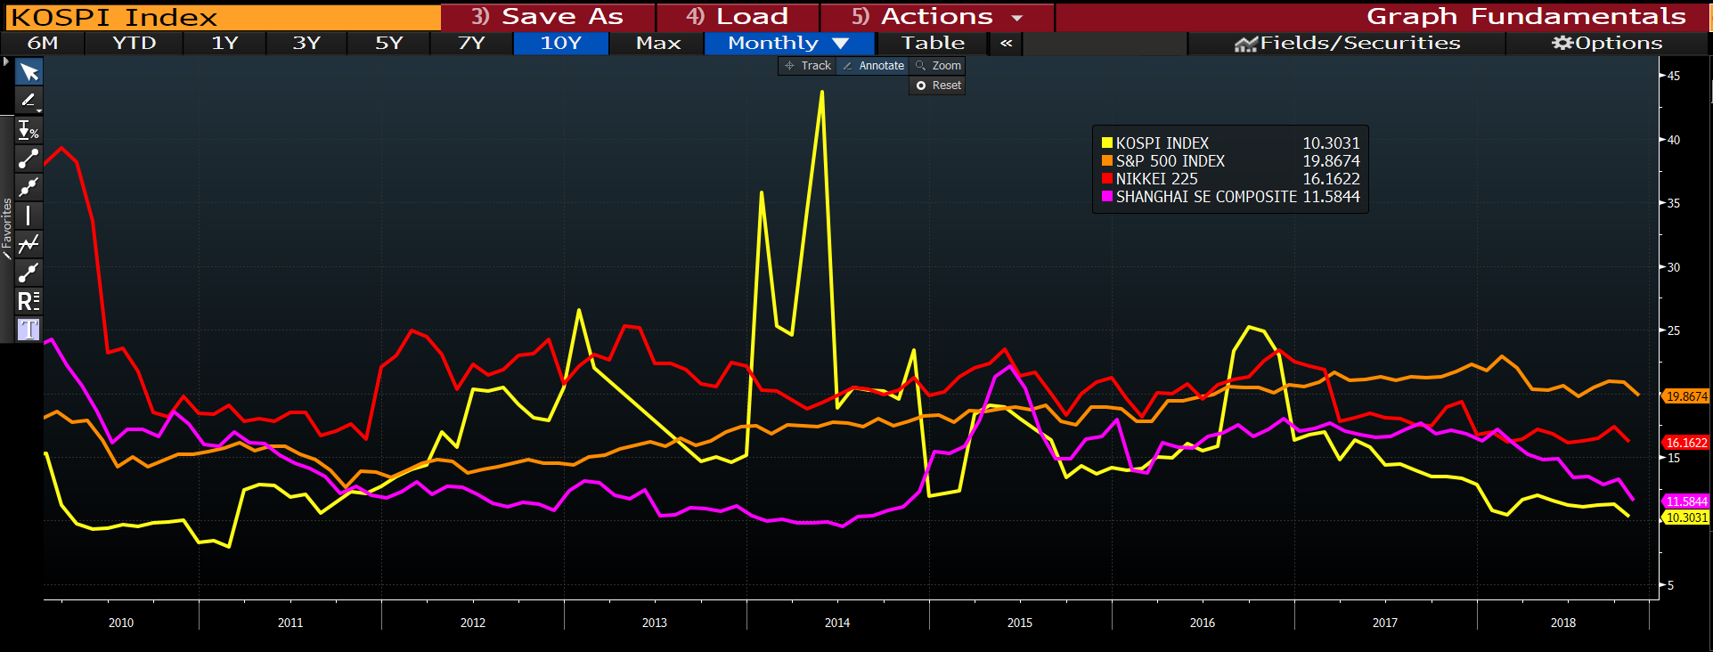Viewport: 1713px width, 652px height.
Task: Enable the Zoom mode
Action: pos(938,66)
